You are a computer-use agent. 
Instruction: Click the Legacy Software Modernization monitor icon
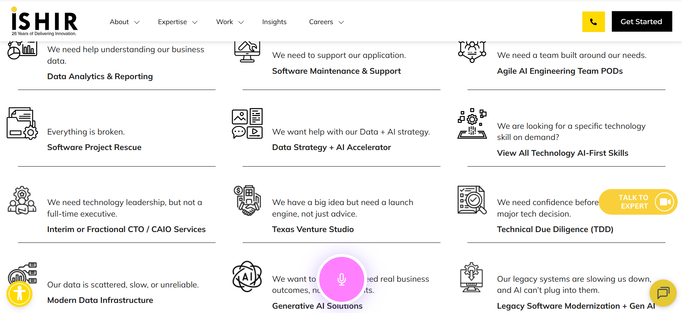pyautogui.click(x=471, y=277)
